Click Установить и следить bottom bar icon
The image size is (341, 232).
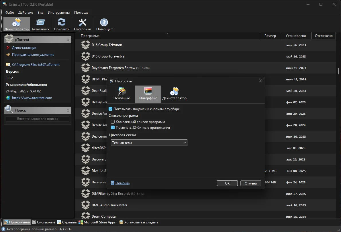tap(121, 222)
